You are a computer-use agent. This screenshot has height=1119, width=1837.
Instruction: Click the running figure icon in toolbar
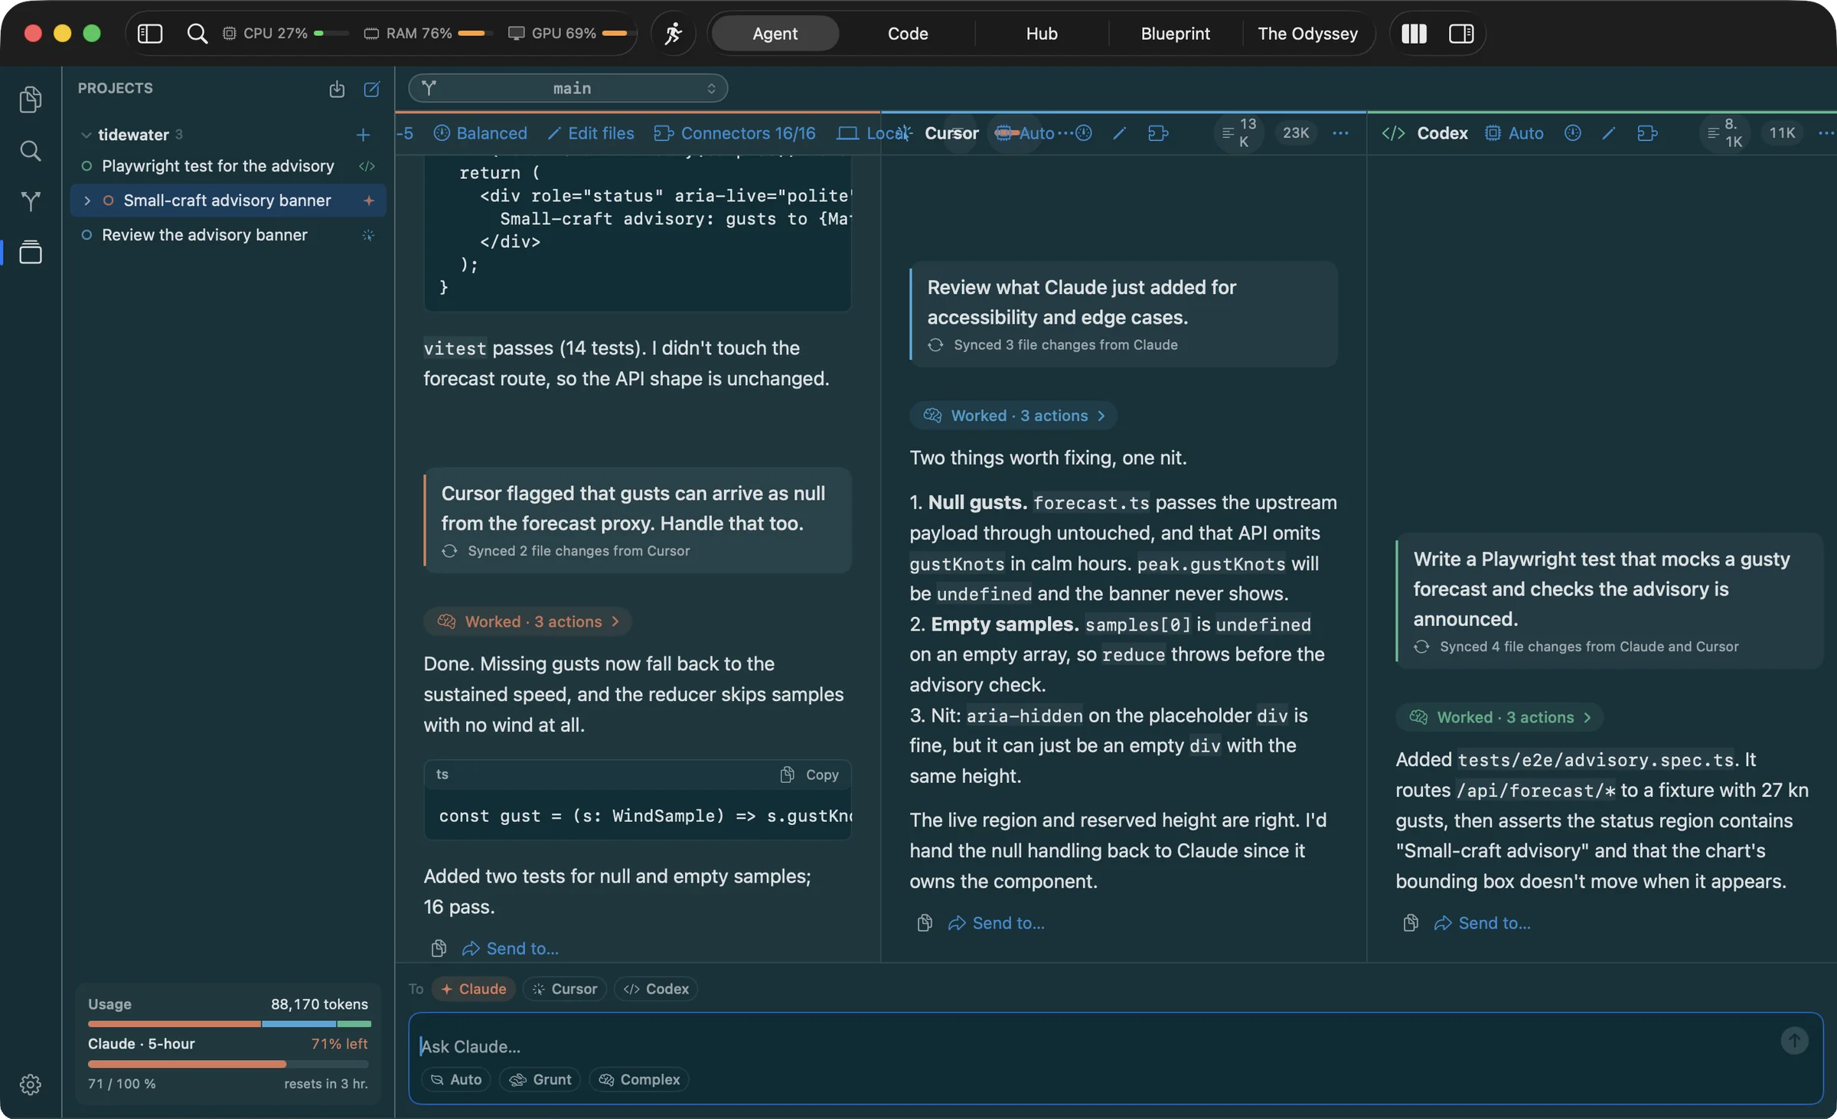tap(673, 34)
